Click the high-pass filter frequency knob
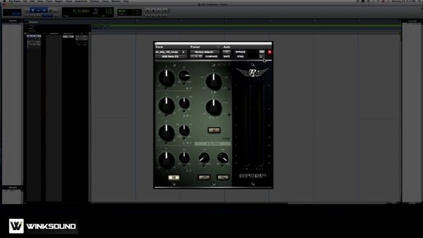423x238 pixels. pos(204,157)
